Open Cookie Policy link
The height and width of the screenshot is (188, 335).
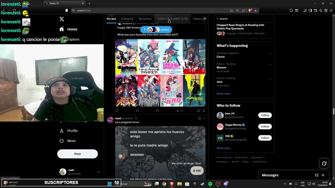pos(257,157)
